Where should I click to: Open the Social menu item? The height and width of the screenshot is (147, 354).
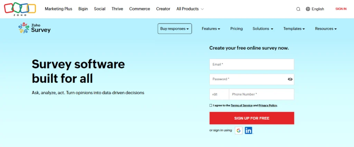(100, 9)
